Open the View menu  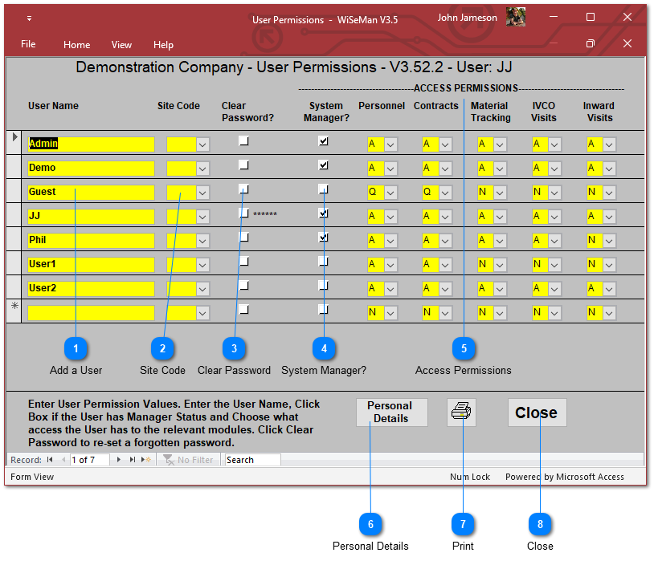pyautogui.click(x=121, y=45)
